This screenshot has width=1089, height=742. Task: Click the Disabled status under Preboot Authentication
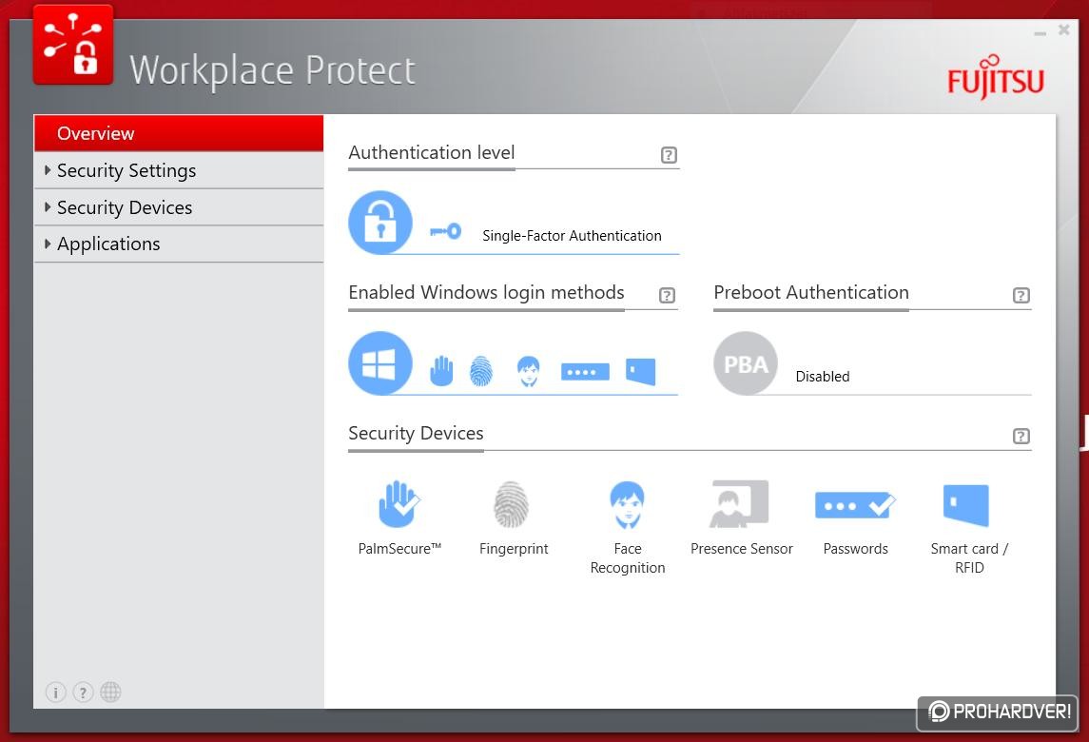[823, 377]
